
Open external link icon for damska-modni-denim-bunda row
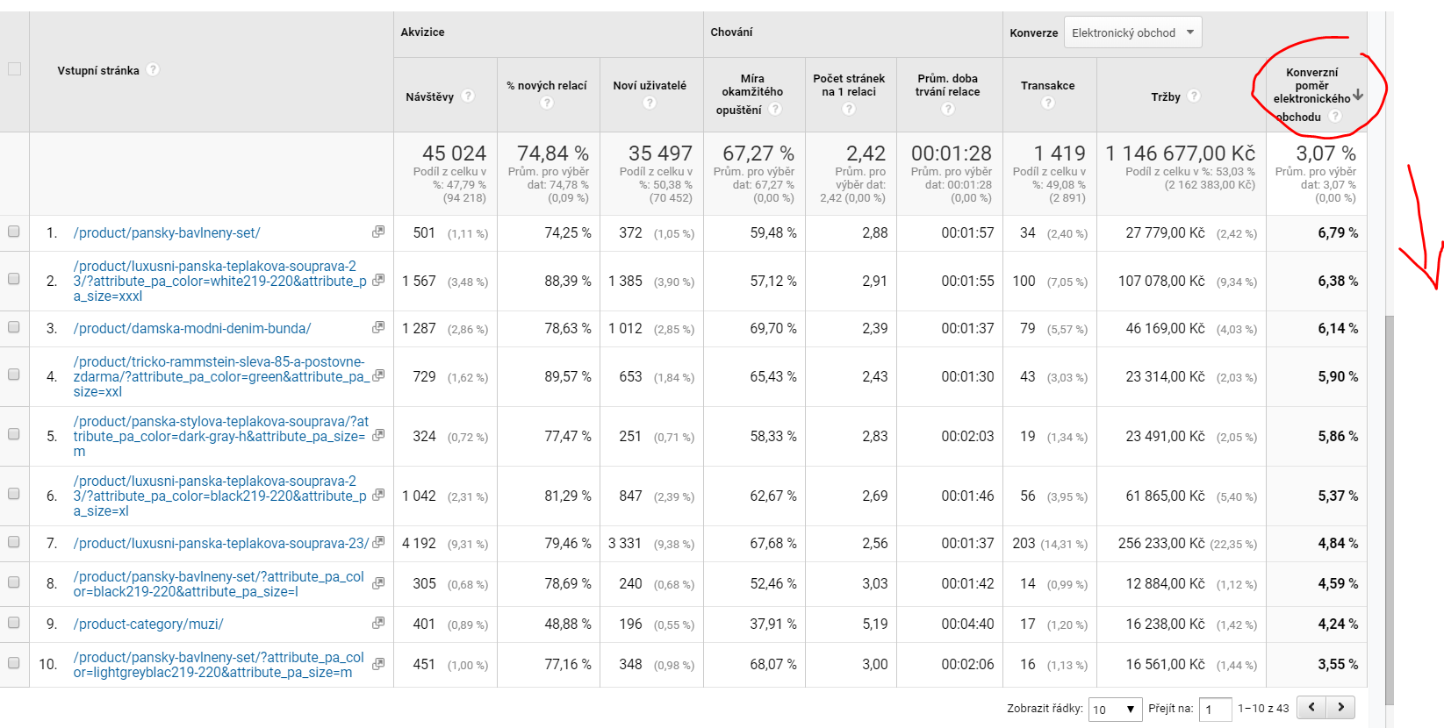pos(378,327)
